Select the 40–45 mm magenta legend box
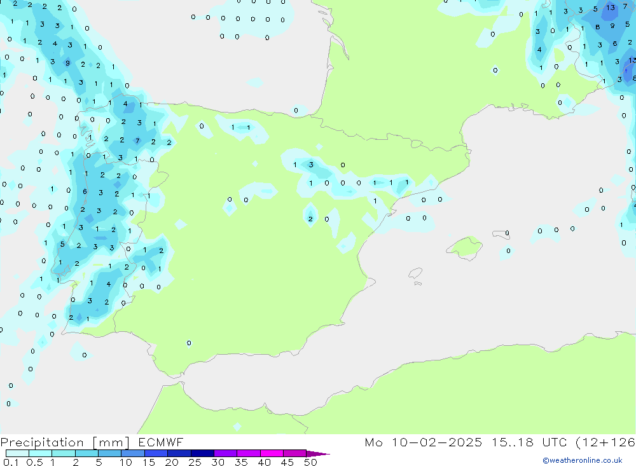Viewport: 636px width, 466px height. tap(272, 453)
